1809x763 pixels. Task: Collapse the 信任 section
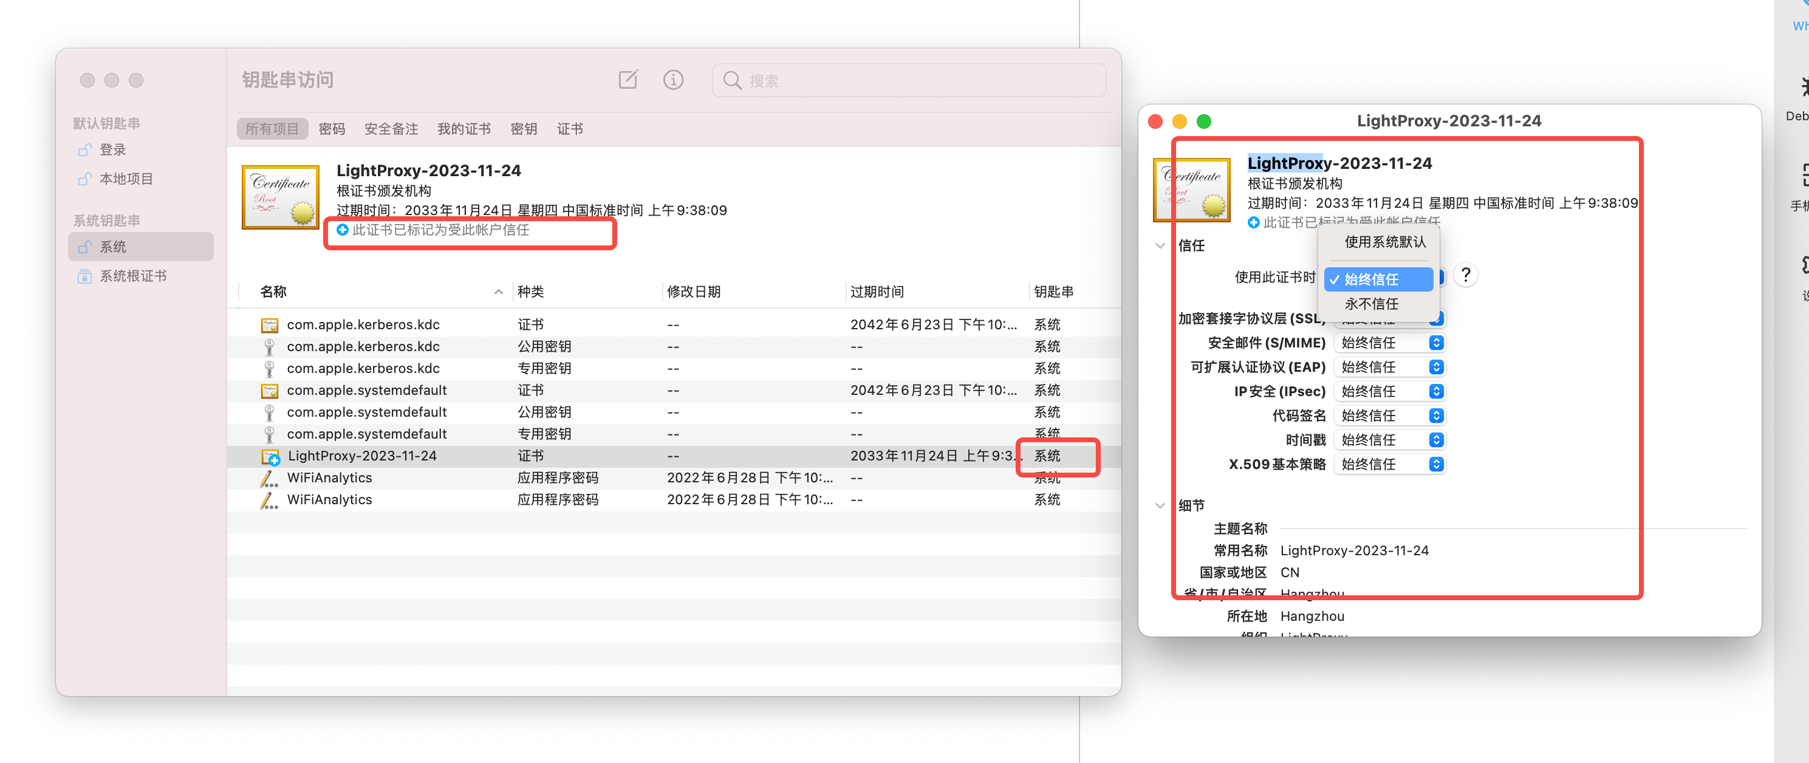click(1160, 246)
